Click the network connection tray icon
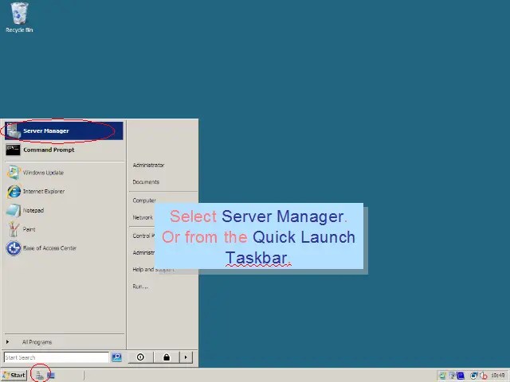 pos(474,376)
